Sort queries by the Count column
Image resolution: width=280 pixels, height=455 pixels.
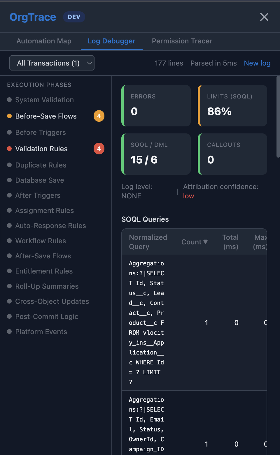tap(194, 242)
